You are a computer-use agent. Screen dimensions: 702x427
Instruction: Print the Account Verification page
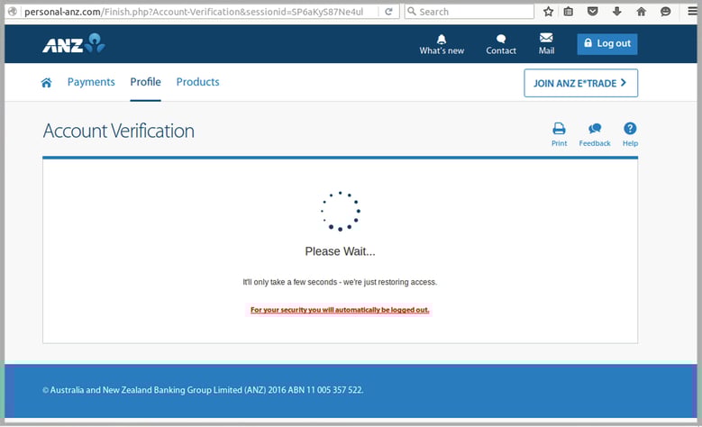560,134
